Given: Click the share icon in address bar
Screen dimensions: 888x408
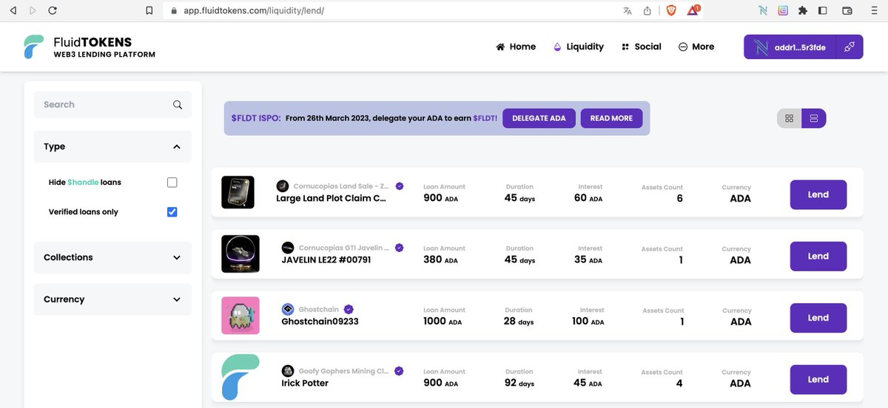Looking at the screenshot, I should pyautogui.click(x=647, y=10).
